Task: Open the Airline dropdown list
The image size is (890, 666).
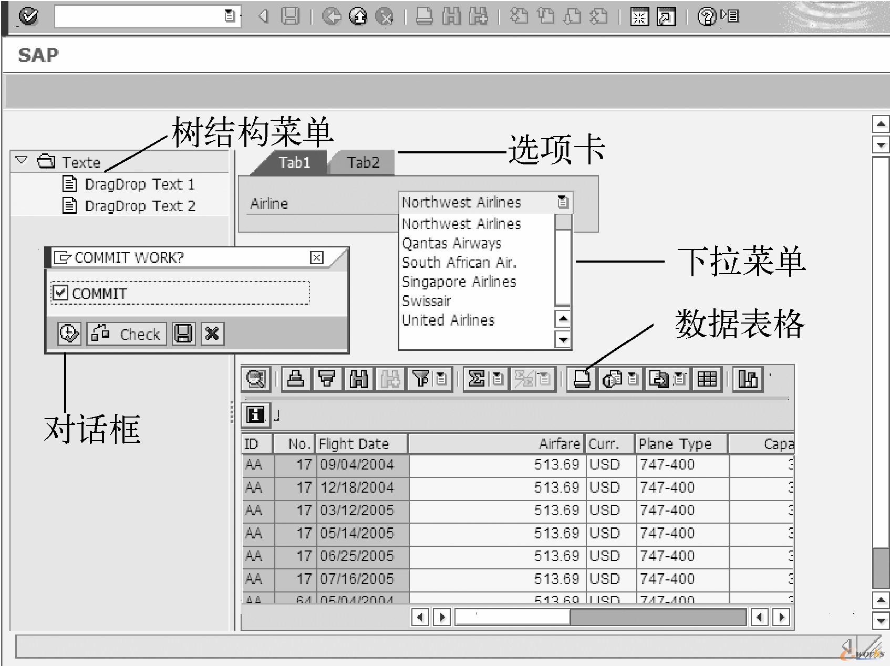Action: (x=563, y=202)
